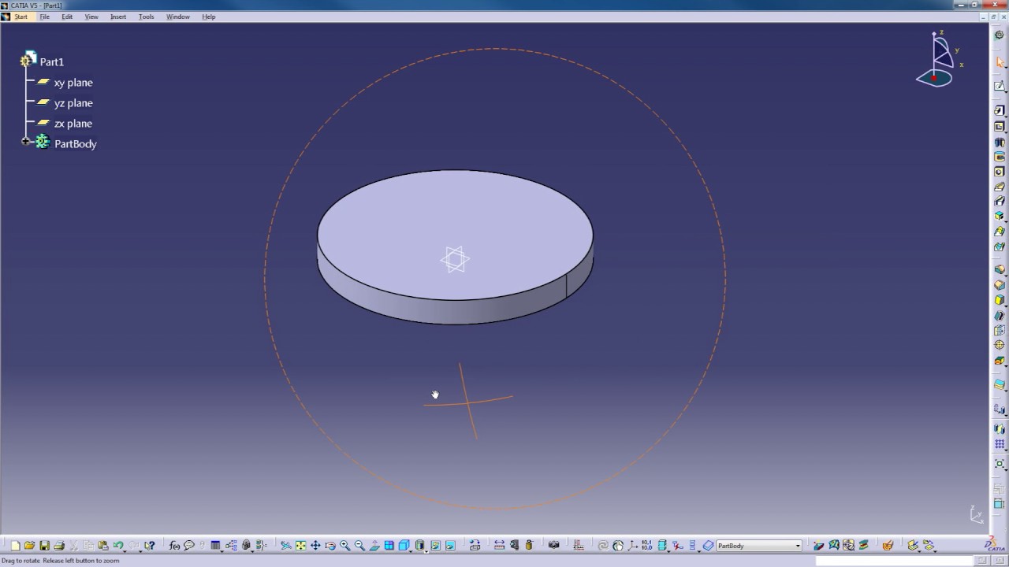
Task: Open the File menu
Action: pyautogui.click(x=44, y=17)
